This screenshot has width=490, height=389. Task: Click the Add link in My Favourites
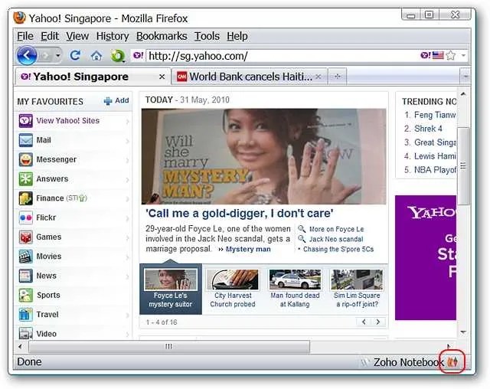116,100
